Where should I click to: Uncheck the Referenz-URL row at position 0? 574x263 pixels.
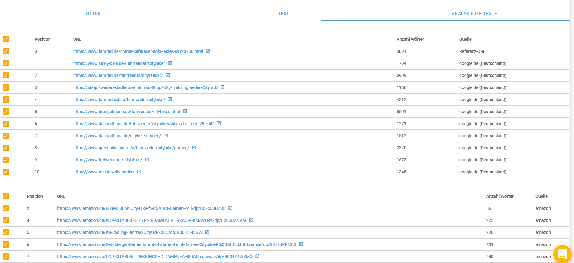click(6, 51)
